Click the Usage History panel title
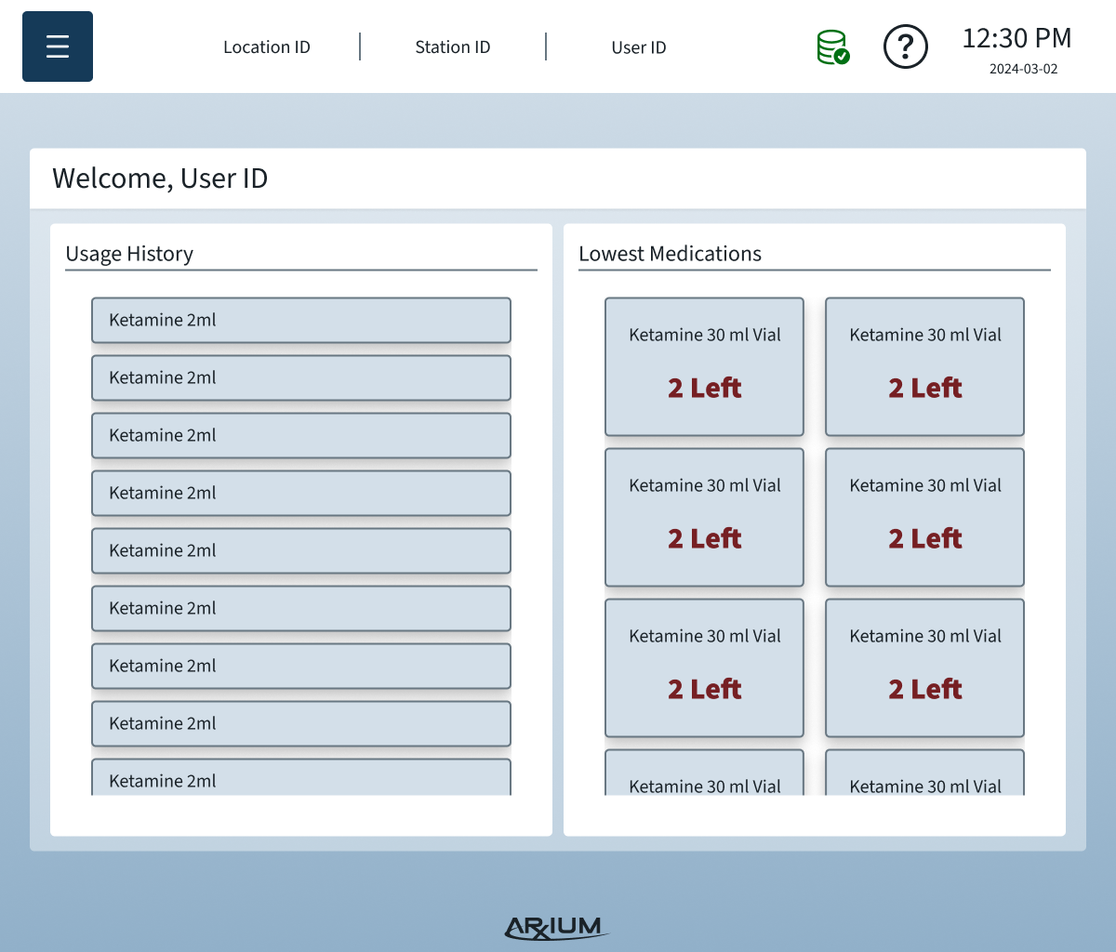 pyautogui.click(x=129, y=254)
